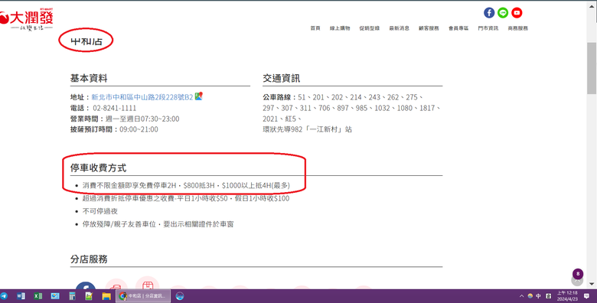Screen dimensions: 597x303
Task: Click the bullet starting 消費不限金額即享免費停車2H
Action: coord(186,186)
